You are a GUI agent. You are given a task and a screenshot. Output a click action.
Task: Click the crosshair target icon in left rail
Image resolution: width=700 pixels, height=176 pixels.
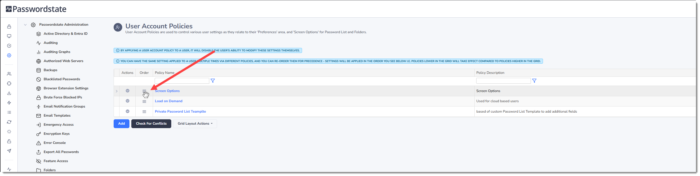tap(9, 83)
